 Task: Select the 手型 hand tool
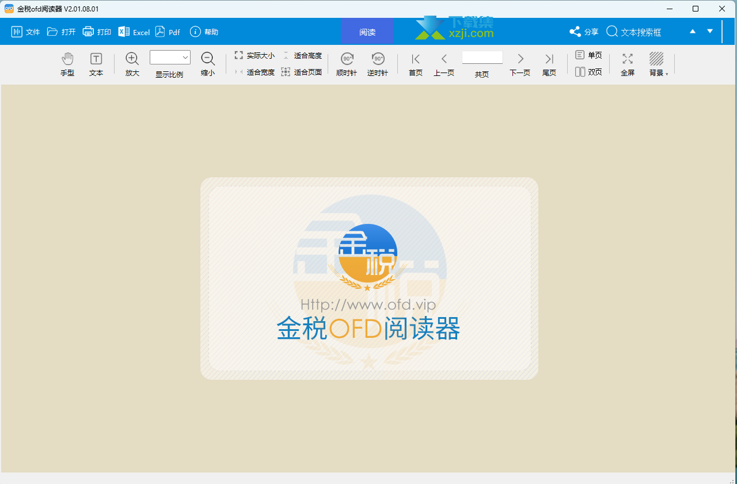[67, 64]
